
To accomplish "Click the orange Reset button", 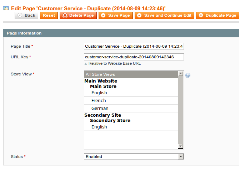I will pyautogui.click(x=49, y=15).
